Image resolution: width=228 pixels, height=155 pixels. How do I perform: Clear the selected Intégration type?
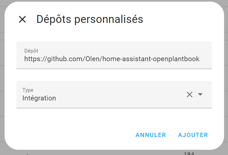point(190,95)
